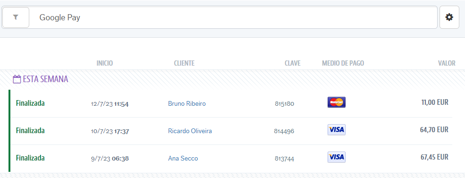This screenshot has width=465, height=178.
Task: Click the MasterCard payment icon
Action: 336,102
